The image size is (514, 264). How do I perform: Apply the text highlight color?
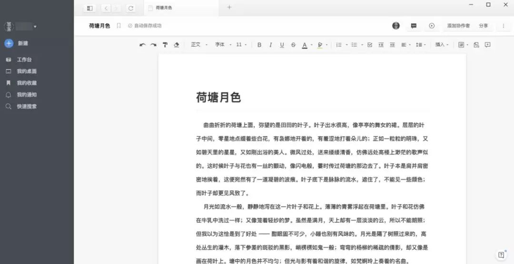point(320,45)
